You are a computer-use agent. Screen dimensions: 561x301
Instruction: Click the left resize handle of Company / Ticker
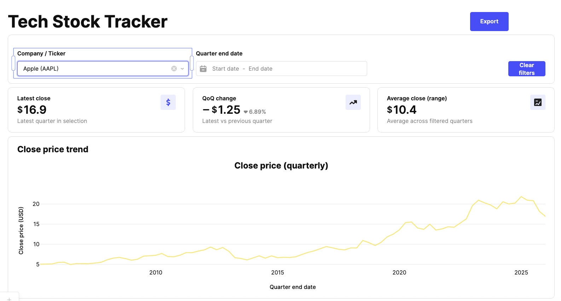pos(13,63)
